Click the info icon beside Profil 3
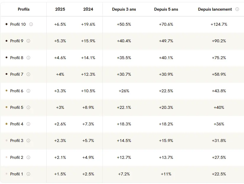The image size is (244, 184). [x=28, y=141]
